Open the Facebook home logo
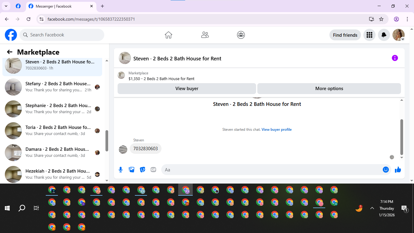The width and height of the screenshot is (414, 233). [x=11, y=35]
